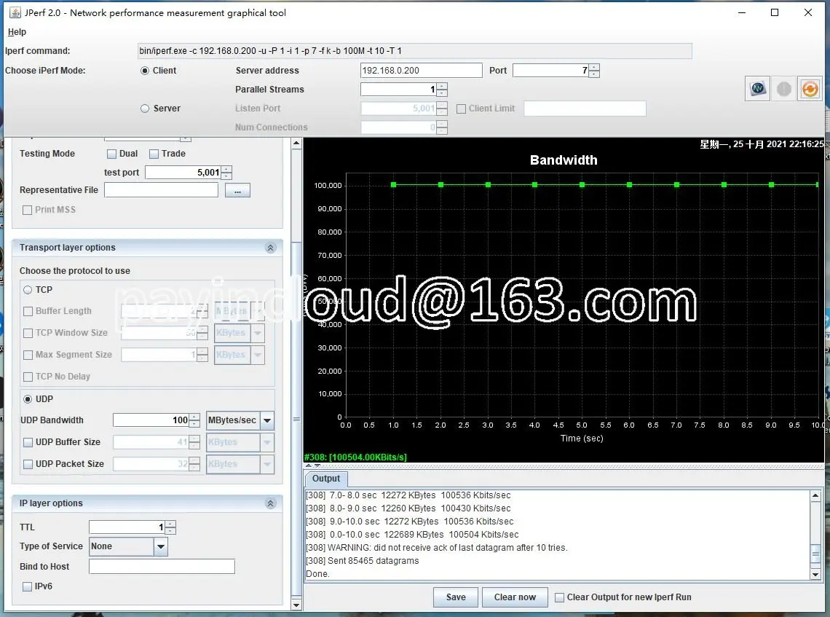Select the Server mode radio button
The height and width of the screenshot is (617, 830).
point(144,109)
